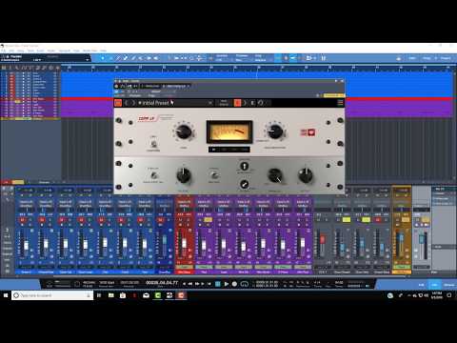Select the Paint tool in the toolbar

tap(133, 58)
